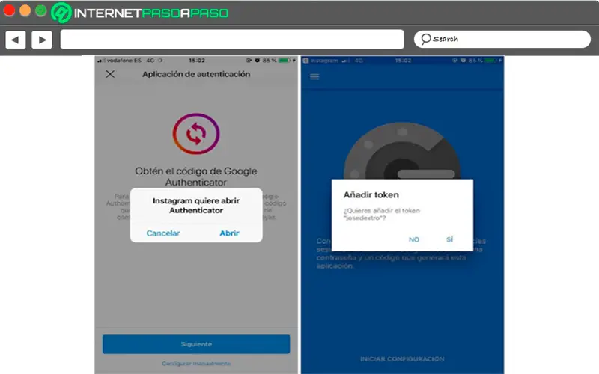Tap Cancelar in the Instagram dialog
The height and width of the screenshot is (374, 599).
coord(163,233)
